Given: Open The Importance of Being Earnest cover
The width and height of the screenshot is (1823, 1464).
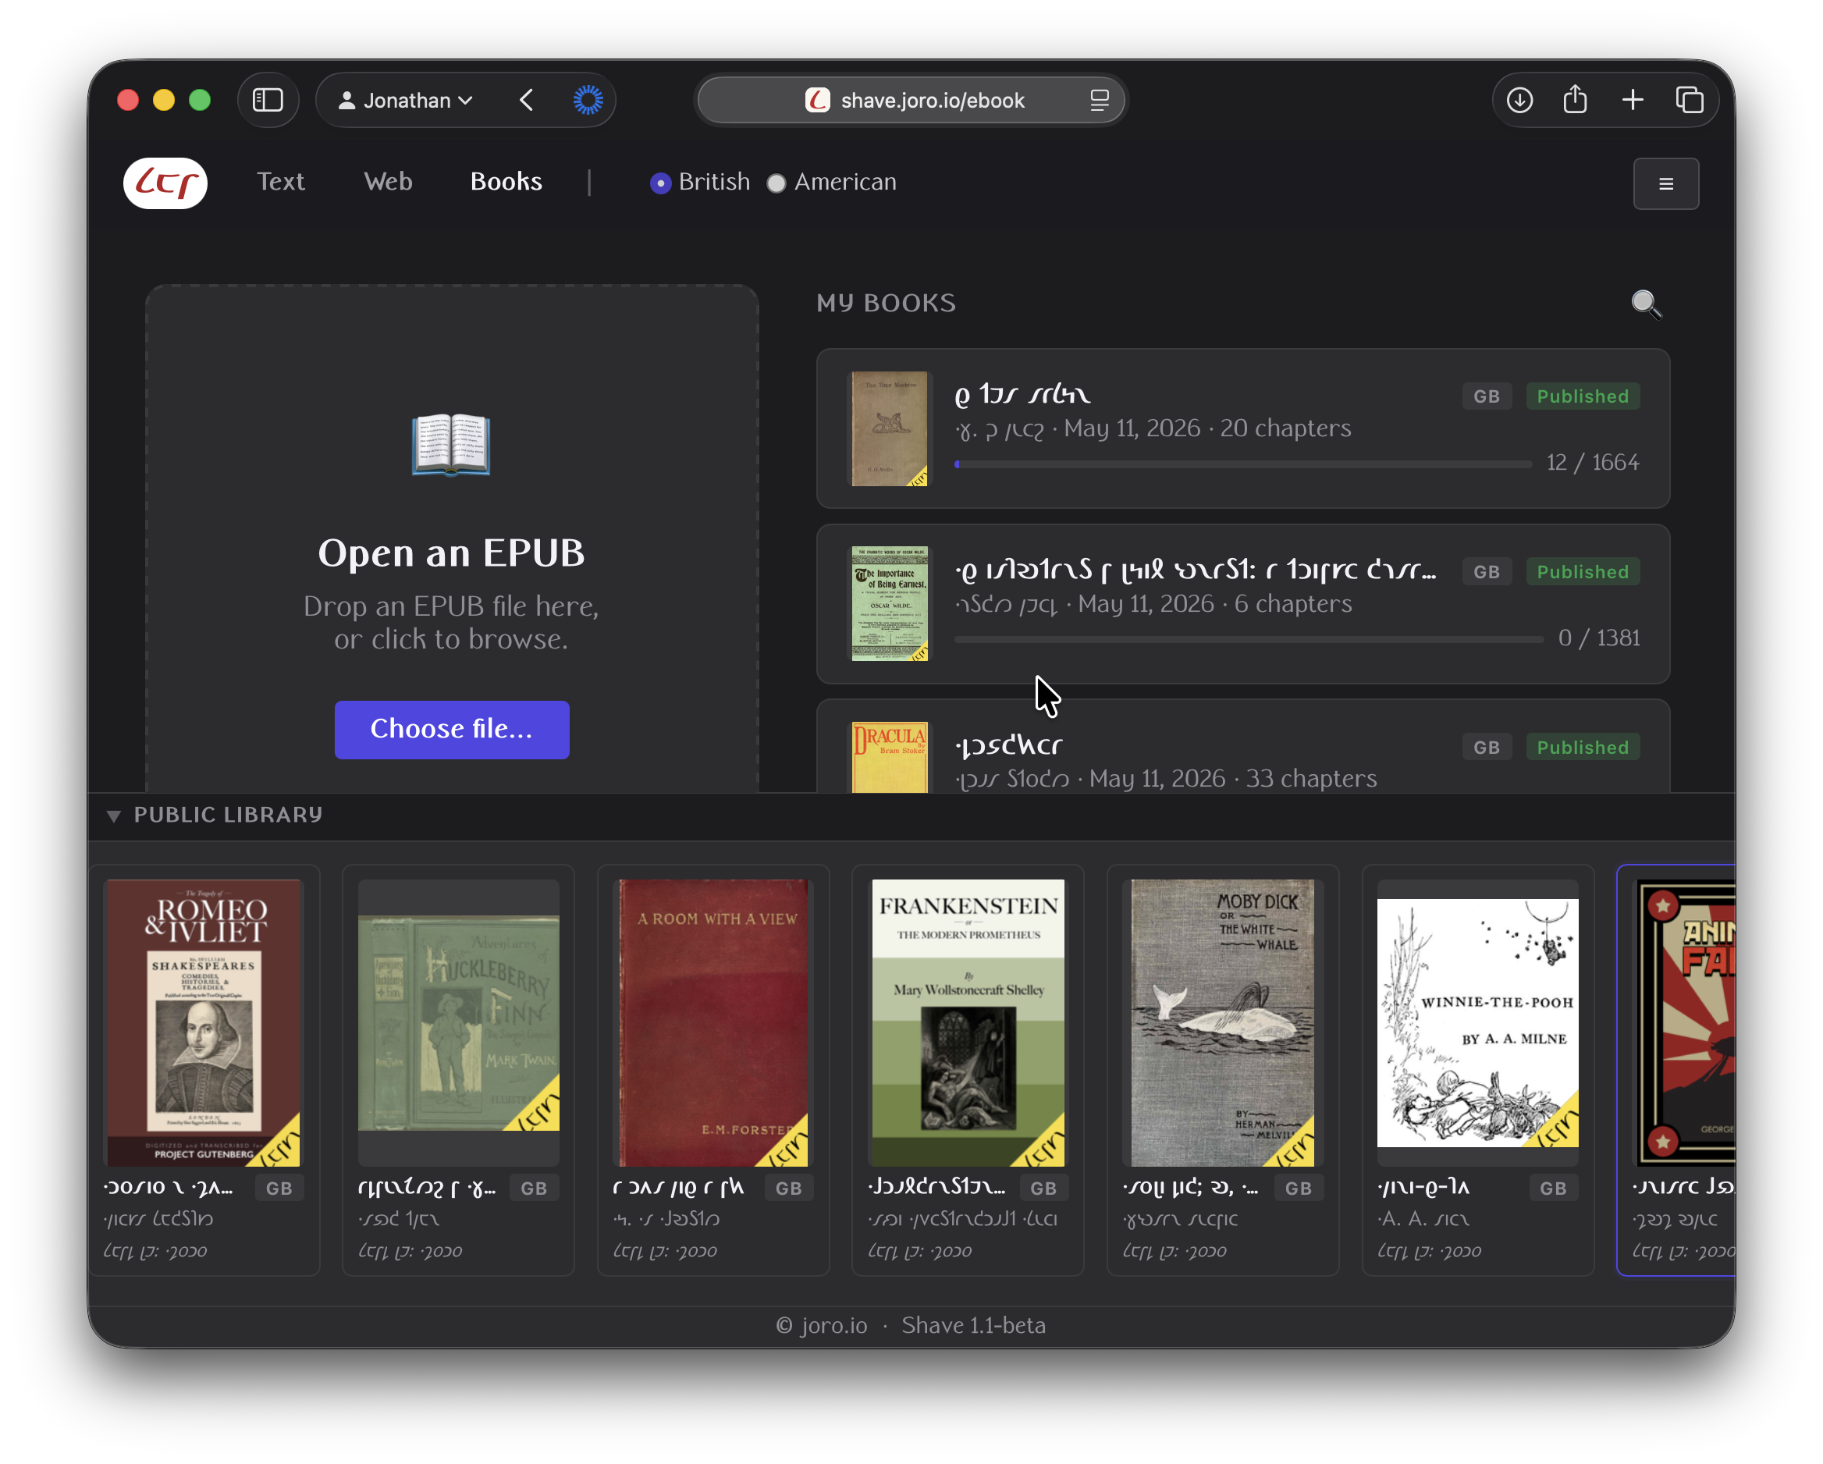Looking at the screenshot, I should 890,604.
